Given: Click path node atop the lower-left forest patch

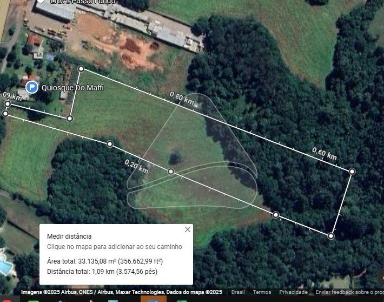Looking at the screenshot, I should [x=110, y=144].
